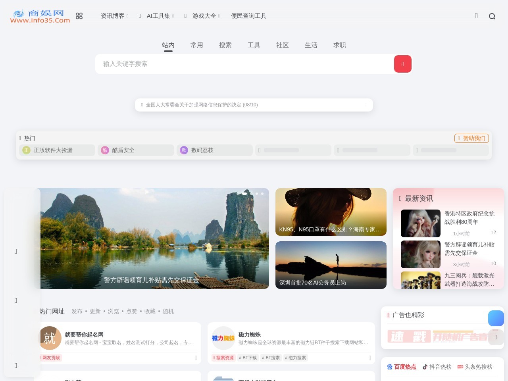Click the grey floating button below blue one
Viewport: 508px width, 381px height.
[x=496, y=337]
